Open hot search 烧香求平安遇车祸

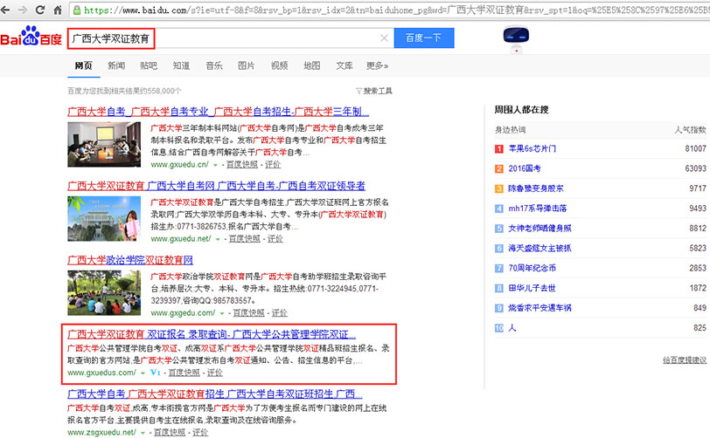click(539, 308)
